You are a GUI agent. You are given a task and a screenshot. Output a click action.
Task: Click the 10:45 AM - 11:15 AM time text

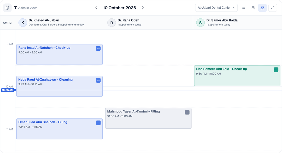30,127
